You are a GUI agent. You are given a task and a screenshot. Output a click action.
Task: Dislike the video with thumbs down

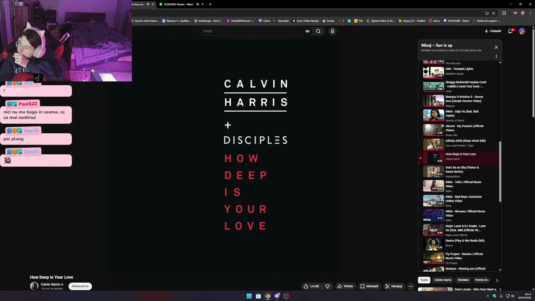tap(328, 286)
